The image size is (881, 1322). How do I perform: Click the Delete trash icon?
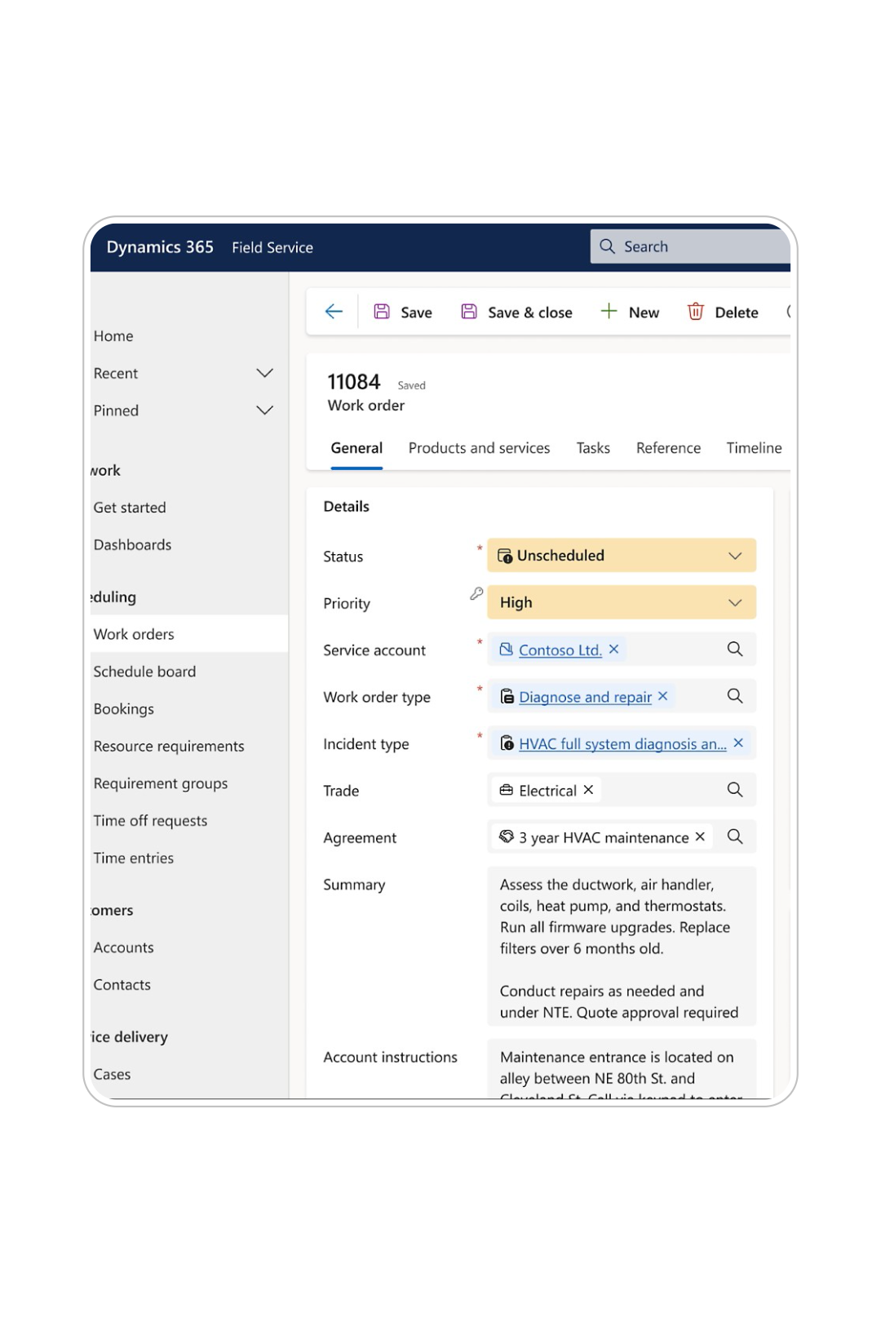click(696, 312)
